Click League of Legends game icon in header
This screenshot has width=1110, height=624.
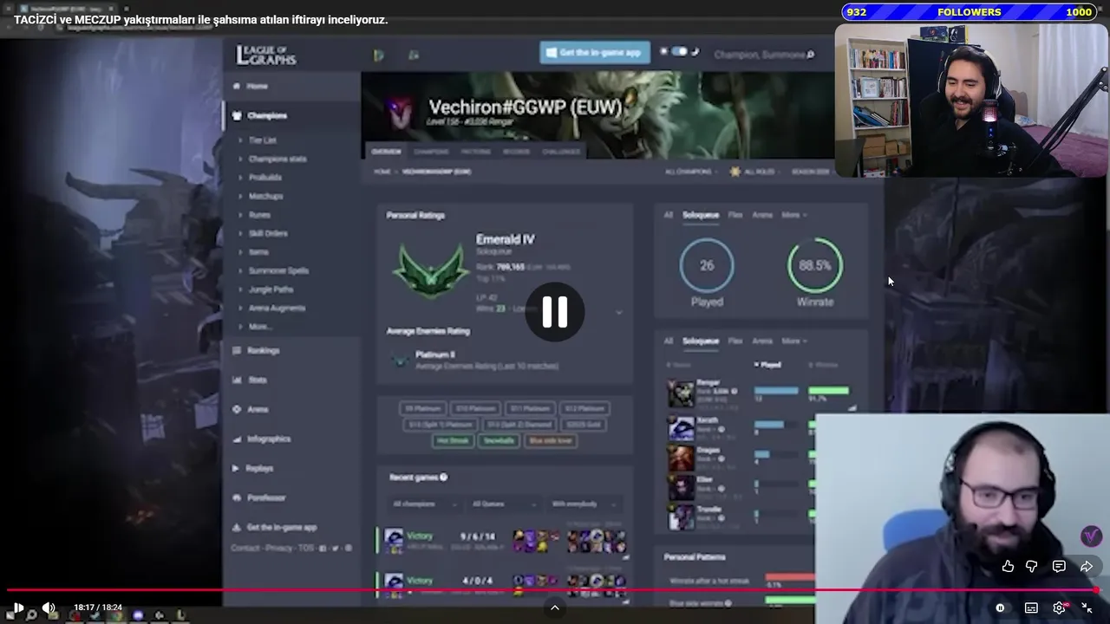378,55
